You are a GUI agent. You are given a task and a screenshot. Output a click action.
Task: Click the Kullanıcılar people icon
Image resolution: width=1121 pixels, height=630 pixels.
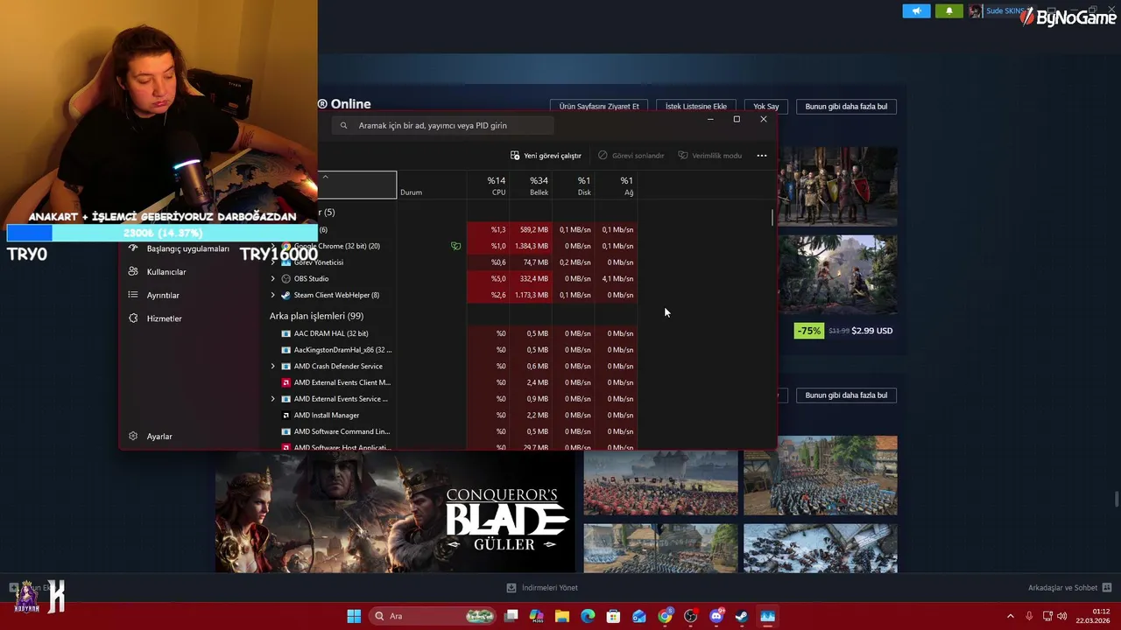pyautogui.click(x=133, y=272)
